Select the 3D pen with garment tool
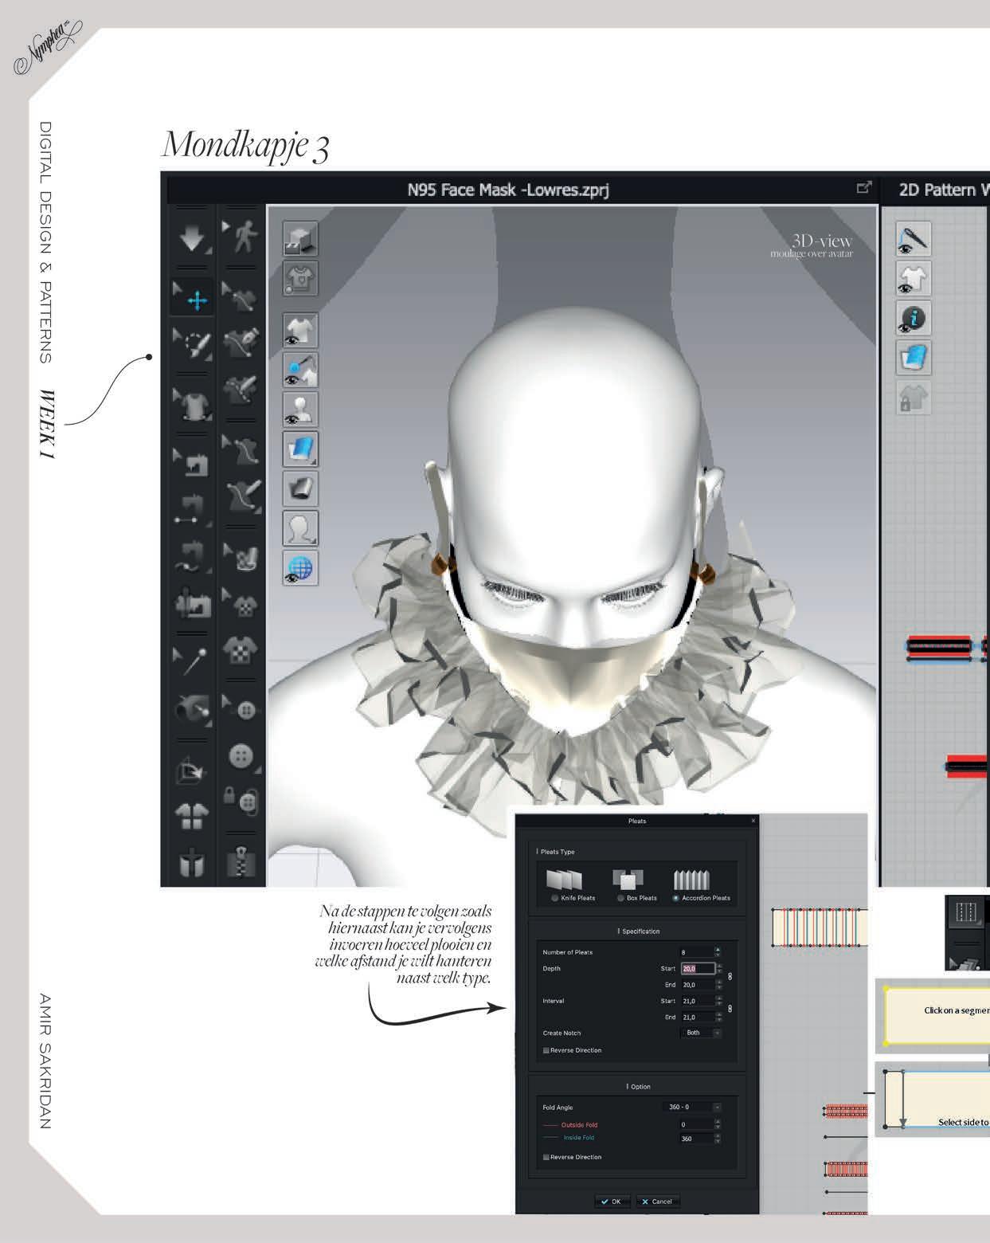990x1243 pixels. (241, 344)
